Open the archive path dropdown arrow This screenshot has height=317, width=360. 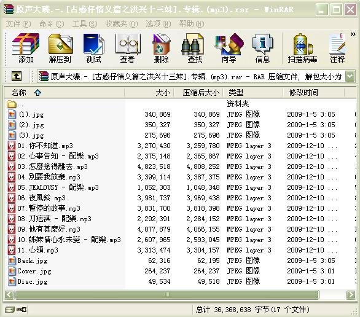350,76
